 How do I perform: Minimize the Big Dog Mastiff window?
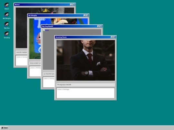[98, 26]
